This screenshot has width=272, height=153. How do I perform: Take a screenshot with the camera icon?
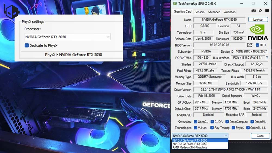click(254, 11)
